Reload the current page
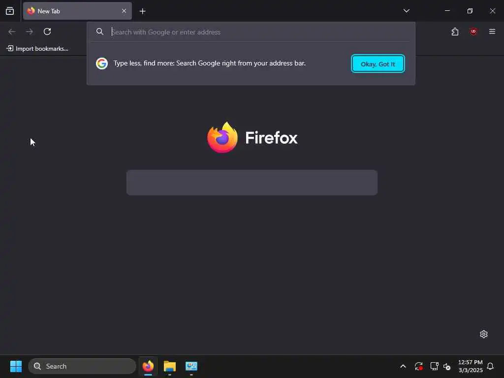The height and width of the screenshot is (378, 504). tap(47, 31)
